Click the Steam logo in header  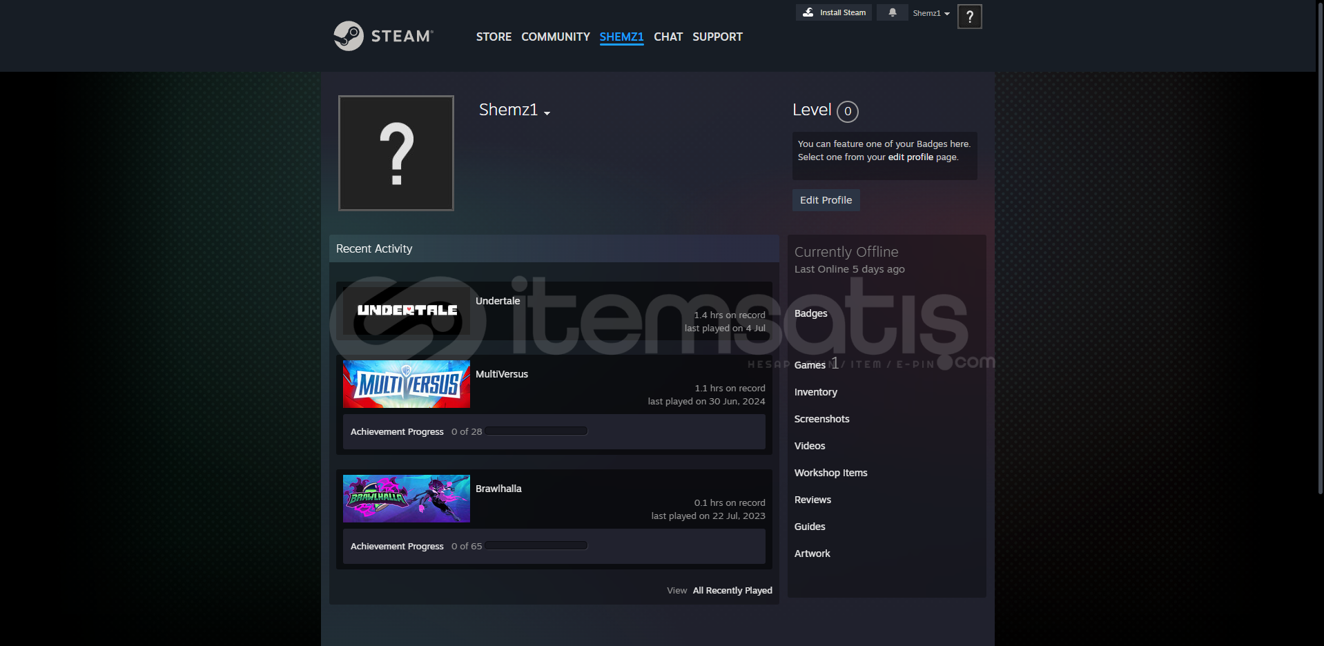(383, 36)
